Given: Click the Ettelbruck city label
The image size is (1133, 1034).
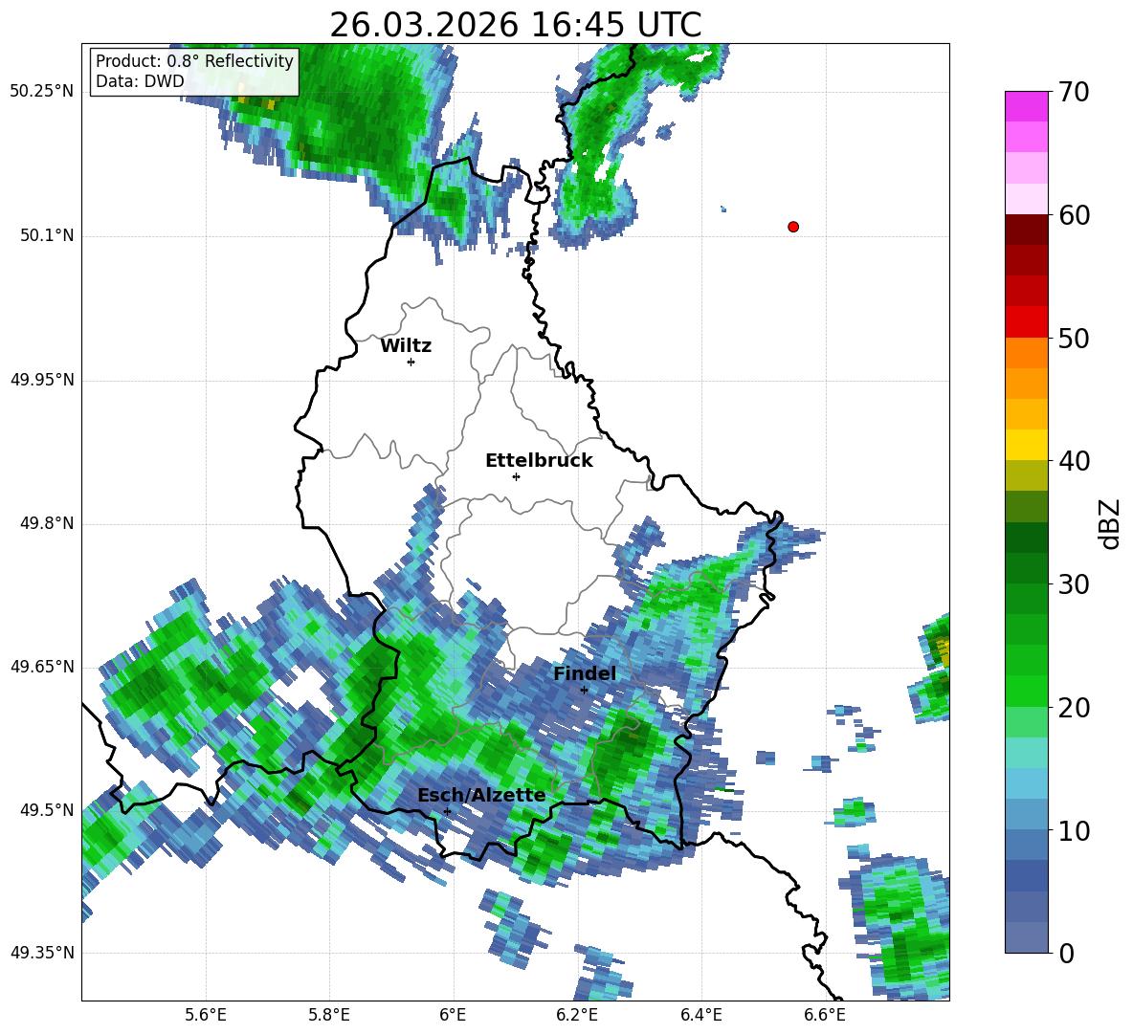Looking at the screenshot, I should tap(539, 461).
